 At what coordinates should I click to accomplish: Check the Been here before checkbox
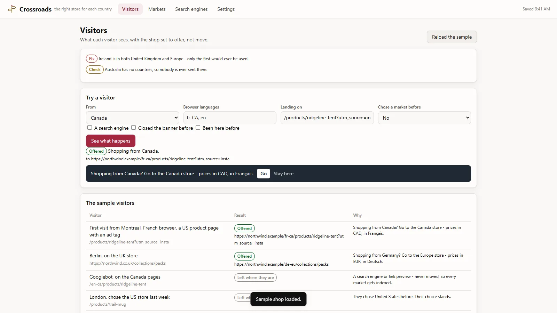point(198,128)
